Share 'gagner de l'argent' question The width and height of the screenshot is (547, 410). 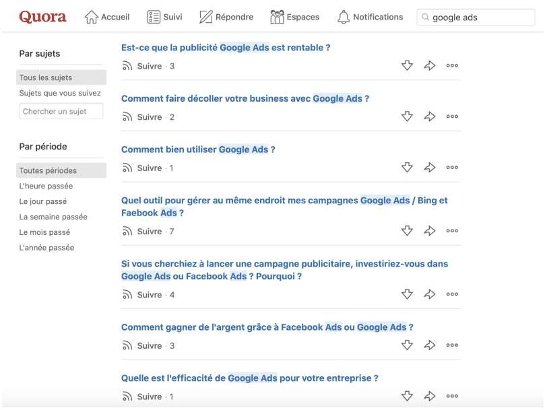point(429,345)
